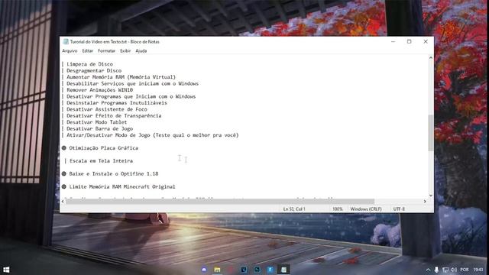Open the network tray icon
The width and height of the screenshot is (489, 275).
445,270
